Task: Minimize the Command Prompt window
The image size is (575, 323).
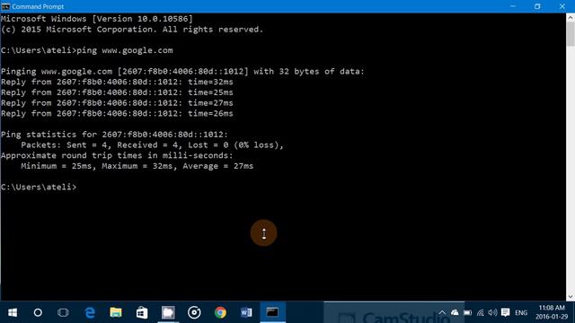Action: (x=513, y=6)
